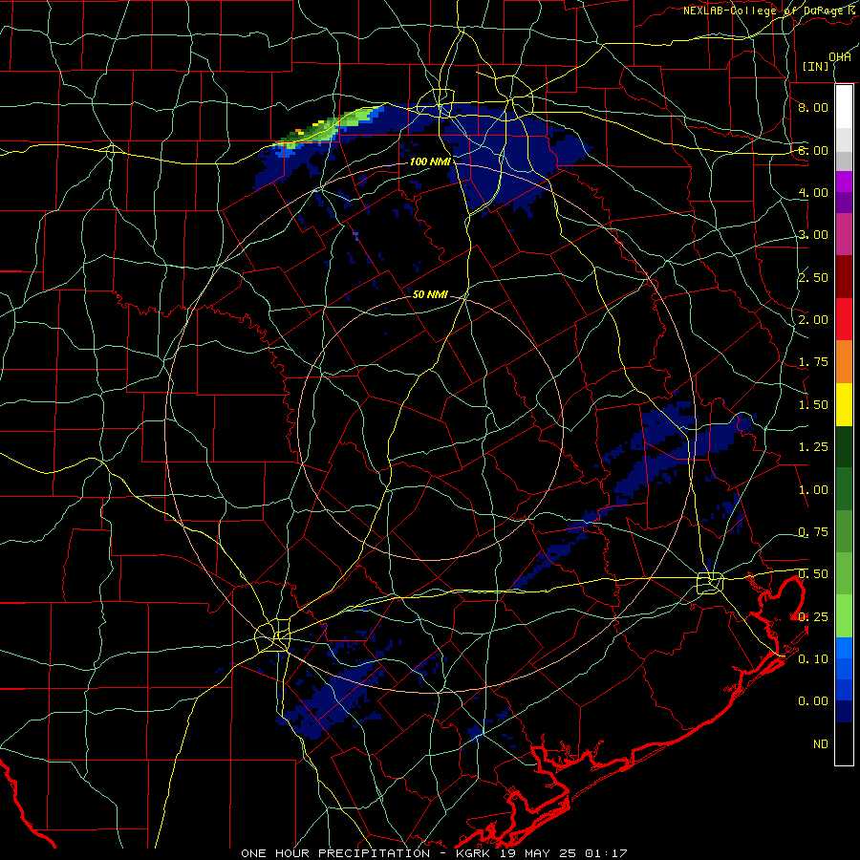Click the 8.00 legend value

click(813, 107)
